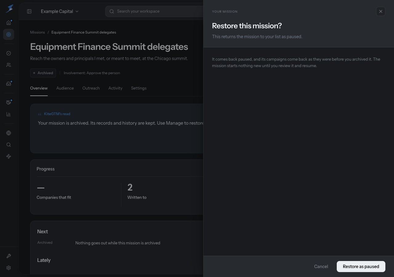Toggle the sidebar panel icon

pos(29,11)
